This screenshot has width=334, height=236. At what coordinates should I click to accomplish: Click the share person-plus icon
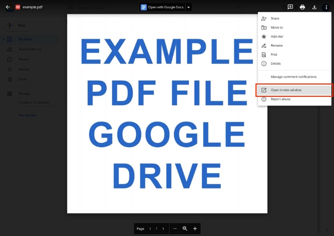(264, 19)
